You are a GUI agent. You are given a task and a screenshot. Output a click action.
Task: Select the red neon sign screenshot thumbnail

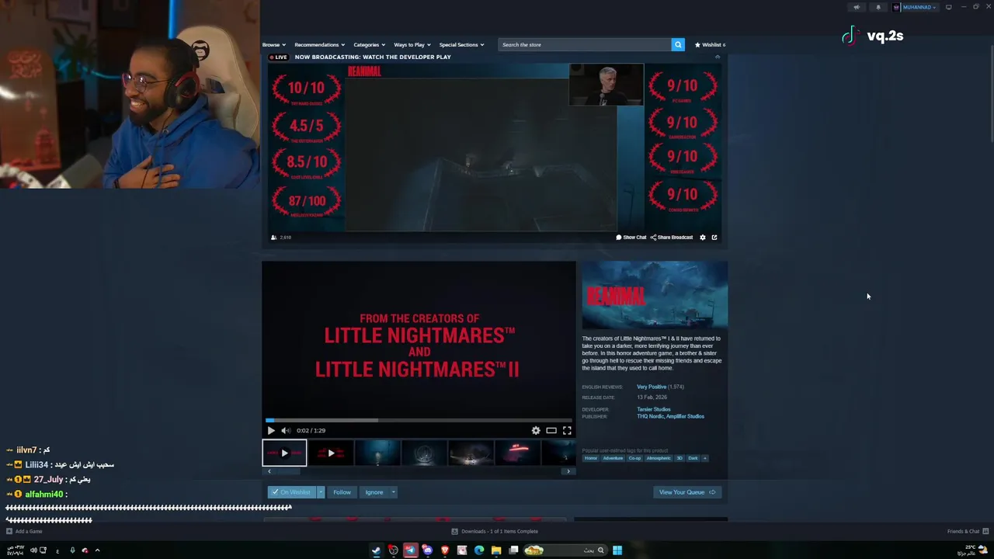click(517, 453)
